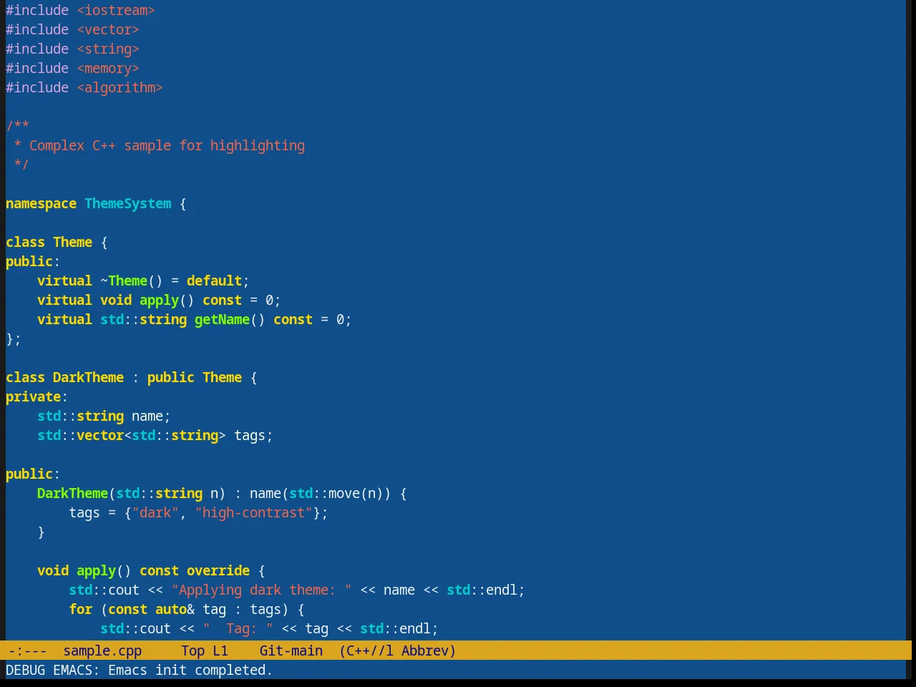The width and height of the screenshot is (916, 687).
Task: Click the Top position indicator in mode line
Action: (193, 651)
